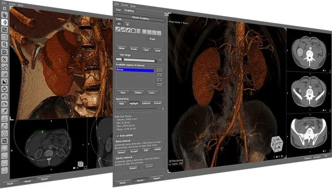Click Edit under Bone removal
This screenshot has width=332, height=189.
click(146, 150)
